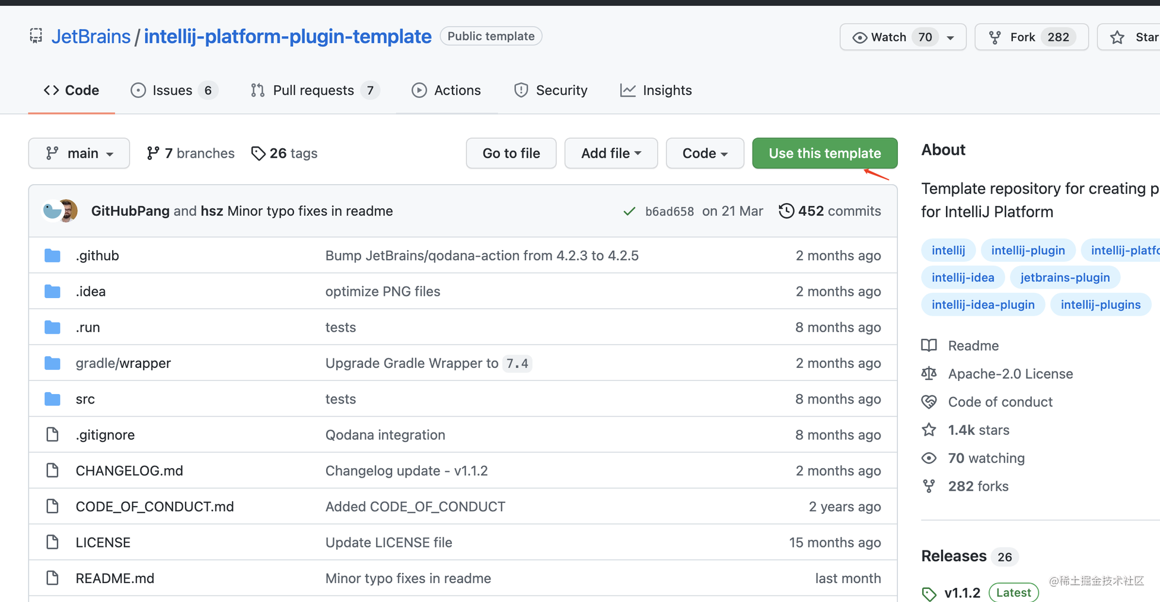Open the CHANGELOG.md file
Viewport: 1160px width, 602px height.
point(129,470)
